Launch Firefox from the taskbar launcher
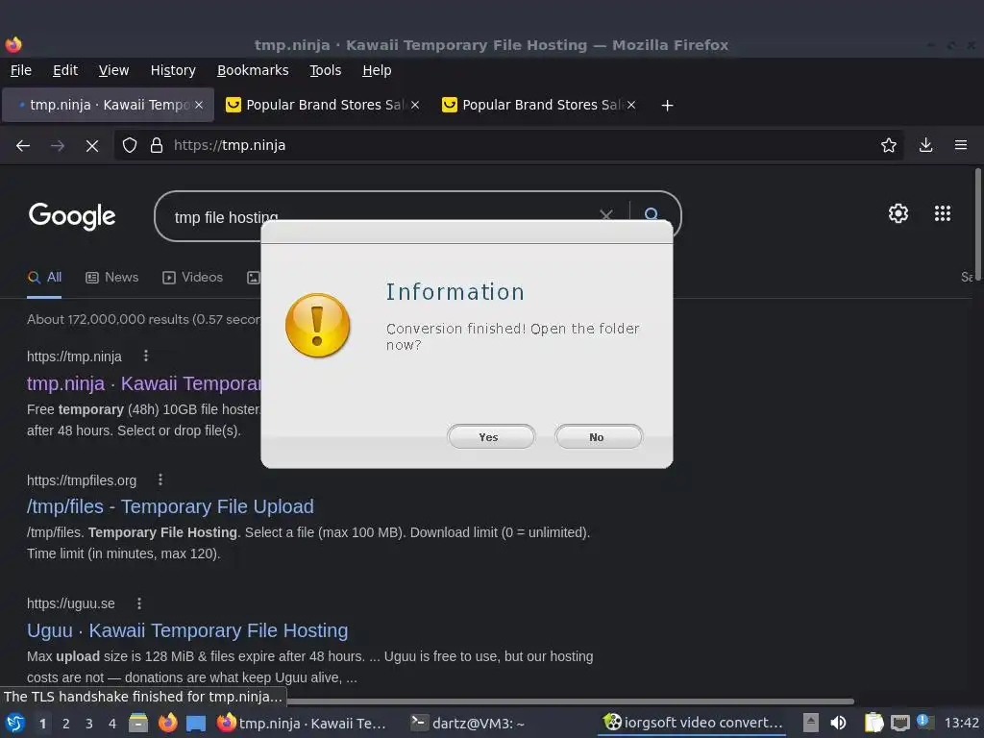984x738 pixels. click(167, 723)
